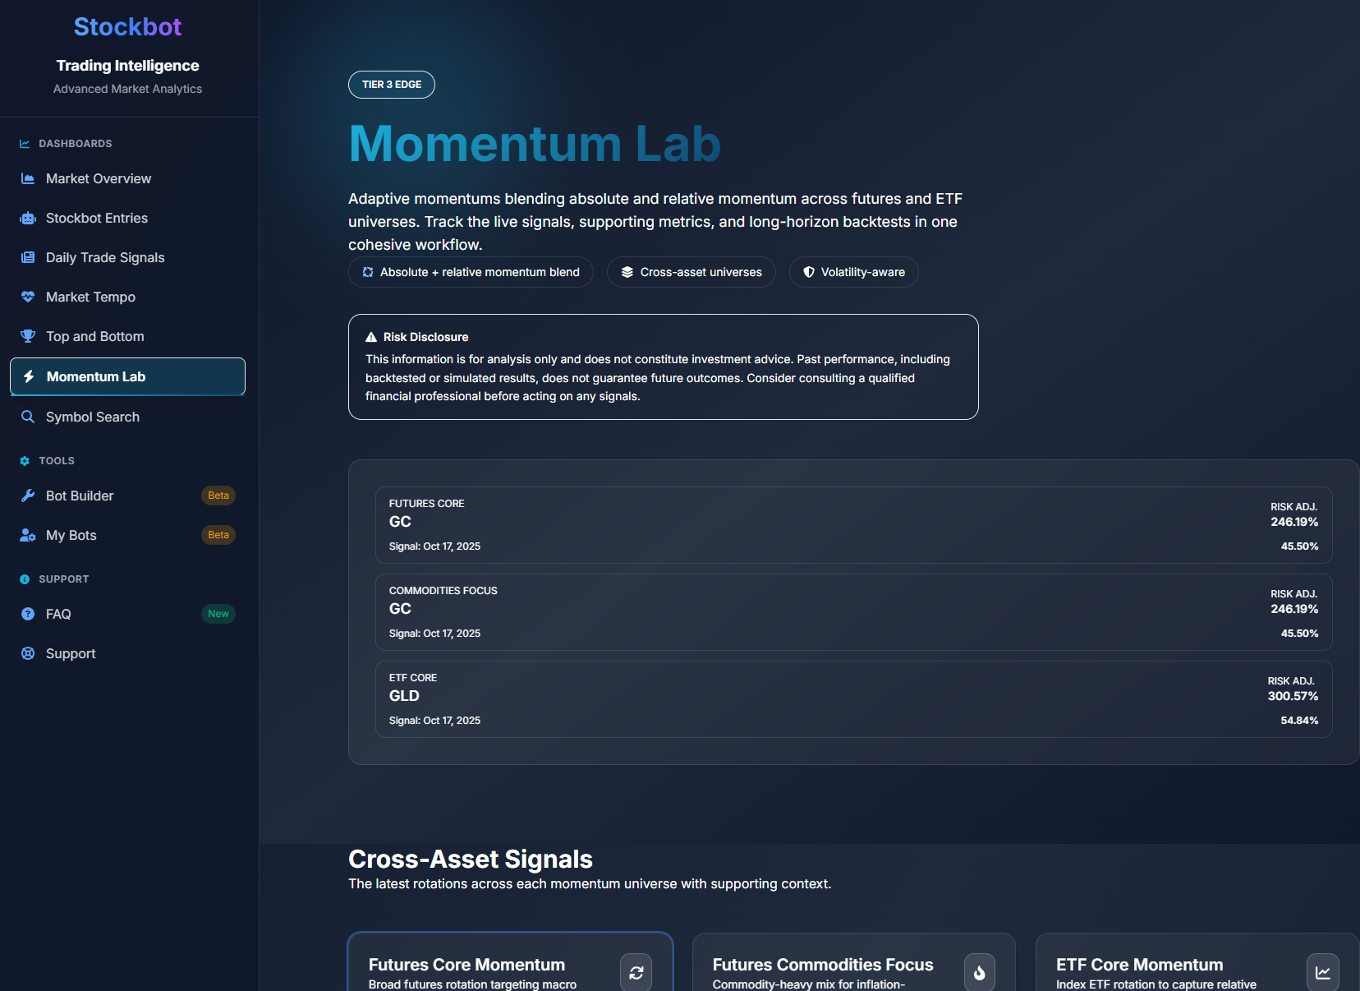
Task: Click the Stockbot logo heading
Action: click(x=127, y=25)
